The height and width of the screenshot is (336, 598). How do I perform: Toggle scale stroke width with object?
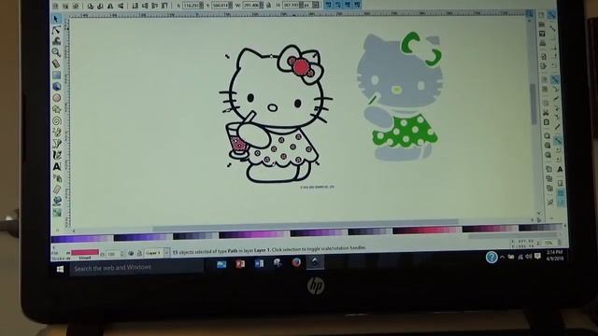[x=329, y=5]
